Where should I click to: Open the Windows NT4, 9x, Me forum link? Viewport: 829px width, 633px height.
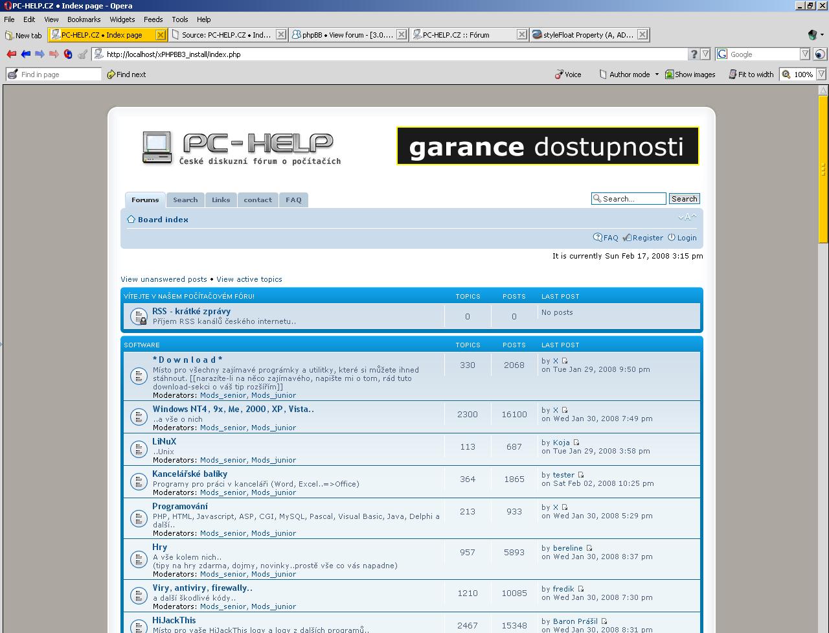pos(233,409)
